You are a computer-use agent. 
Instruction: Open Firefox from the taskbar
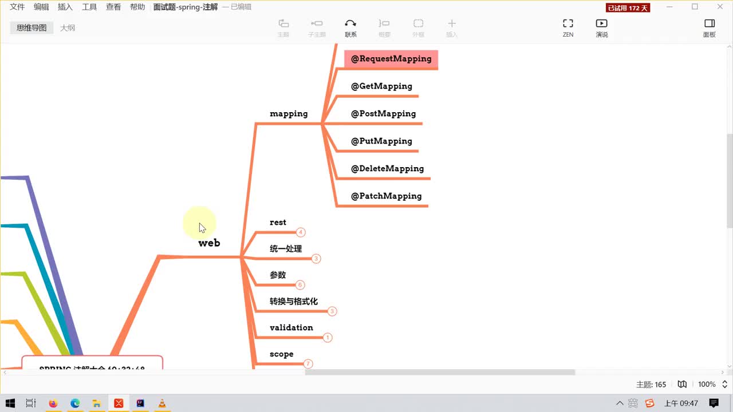tap(53, 403)
